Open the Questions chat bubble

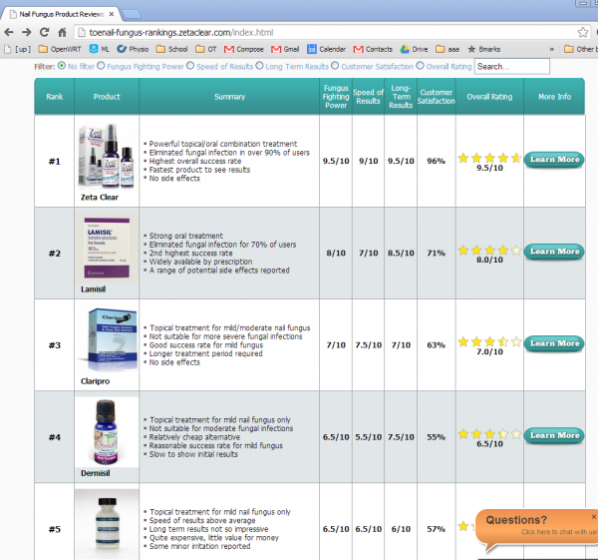coord(536,529)
